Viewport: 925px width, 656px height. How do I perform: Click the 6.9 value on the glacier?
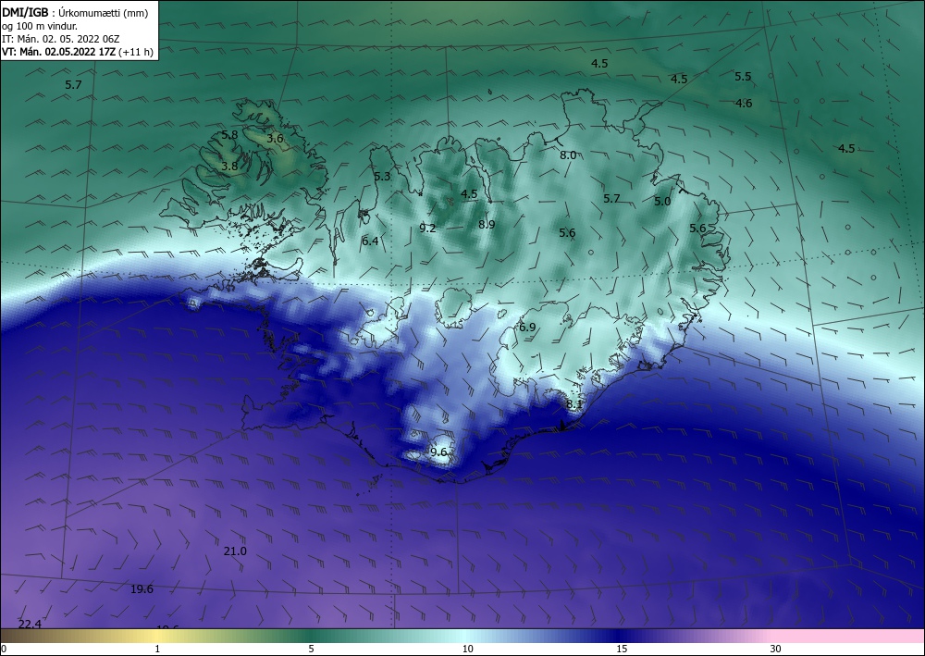[x=527, y=327]
